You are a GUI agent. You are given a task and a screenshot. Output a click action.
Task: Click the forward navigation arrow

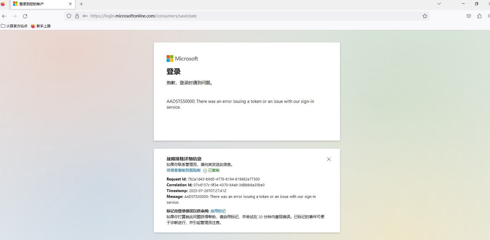15,16
